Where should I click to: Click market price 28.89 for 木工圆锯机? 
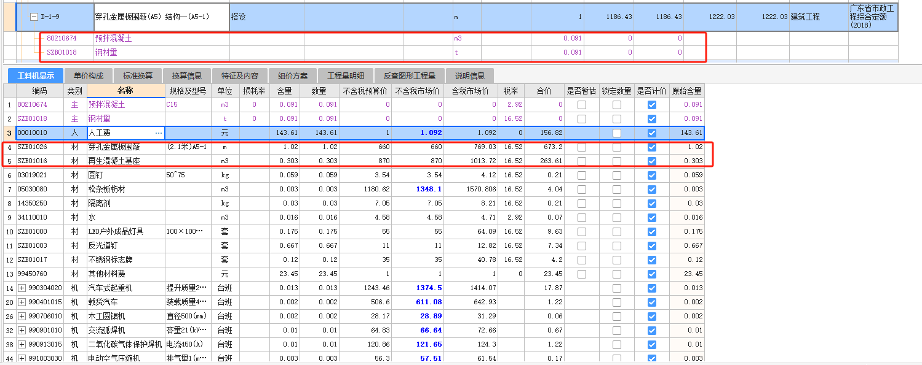[418, 317]
